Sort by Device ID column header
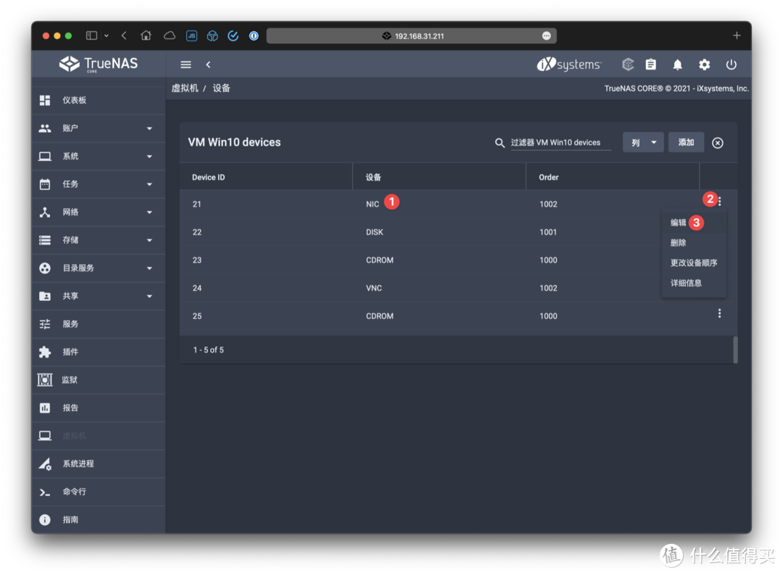This screenshot has width=783, height=575. click(208, 178)
